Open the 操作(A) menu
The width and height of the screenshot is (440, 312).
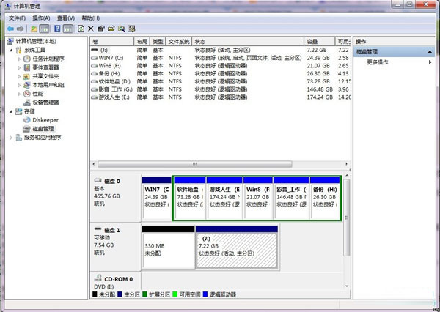coord(41,18)
